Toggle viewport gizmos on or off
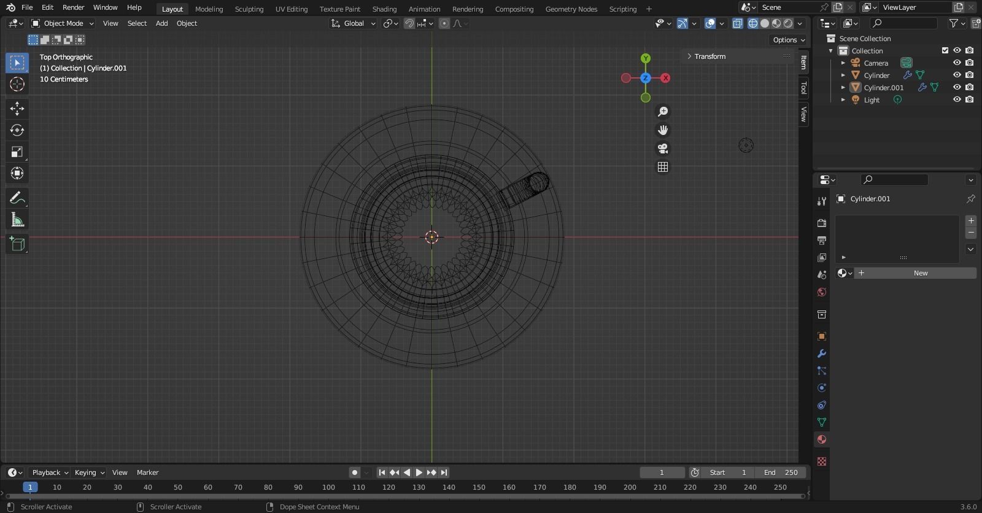The height and width of the screenshot is (513, 982). pos(682,23)
